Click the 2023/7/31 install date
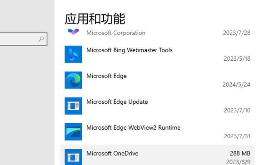Image resolution: width=259 pixels, height=165 pixels. click(237, 136)
